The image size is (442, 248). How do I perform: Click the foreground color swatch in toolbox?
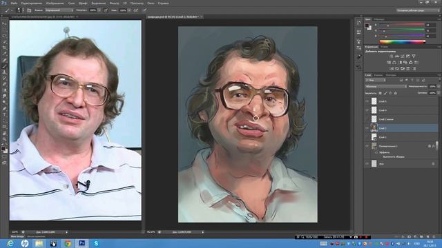pyautogui.click(x=3, y=149)
